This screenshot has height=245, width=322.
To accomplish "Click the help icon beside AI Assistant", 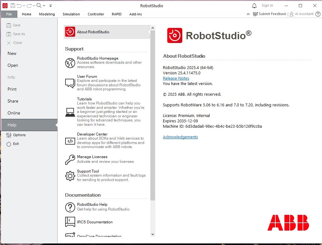I will (318, 14).
